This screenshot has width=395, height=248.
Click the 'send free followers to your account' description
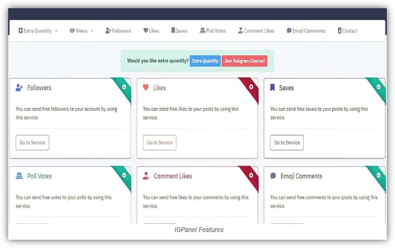tap(66, 113)
